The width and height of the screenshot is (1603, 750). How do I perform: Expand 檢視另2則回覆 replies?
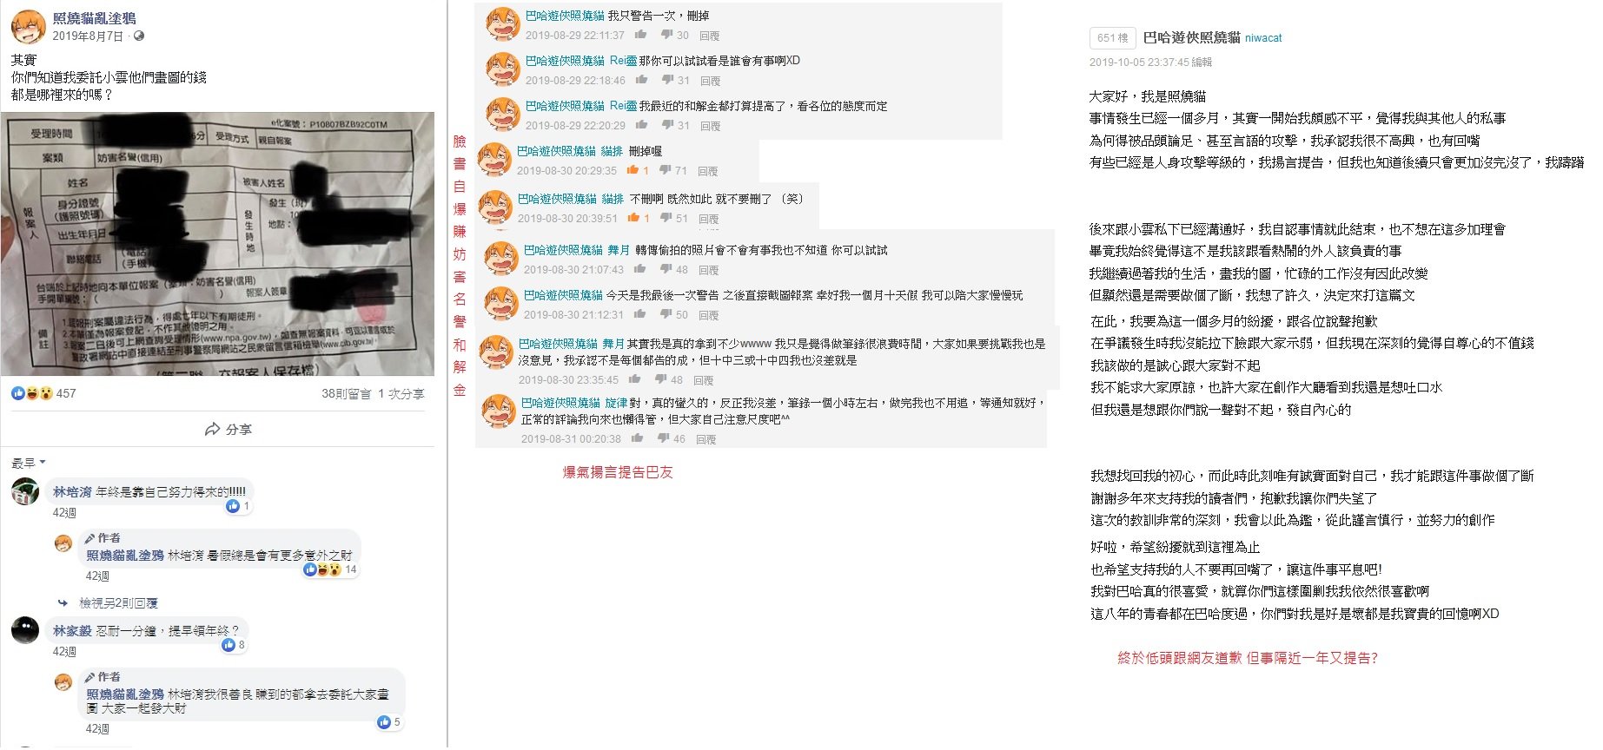[118, 602]
